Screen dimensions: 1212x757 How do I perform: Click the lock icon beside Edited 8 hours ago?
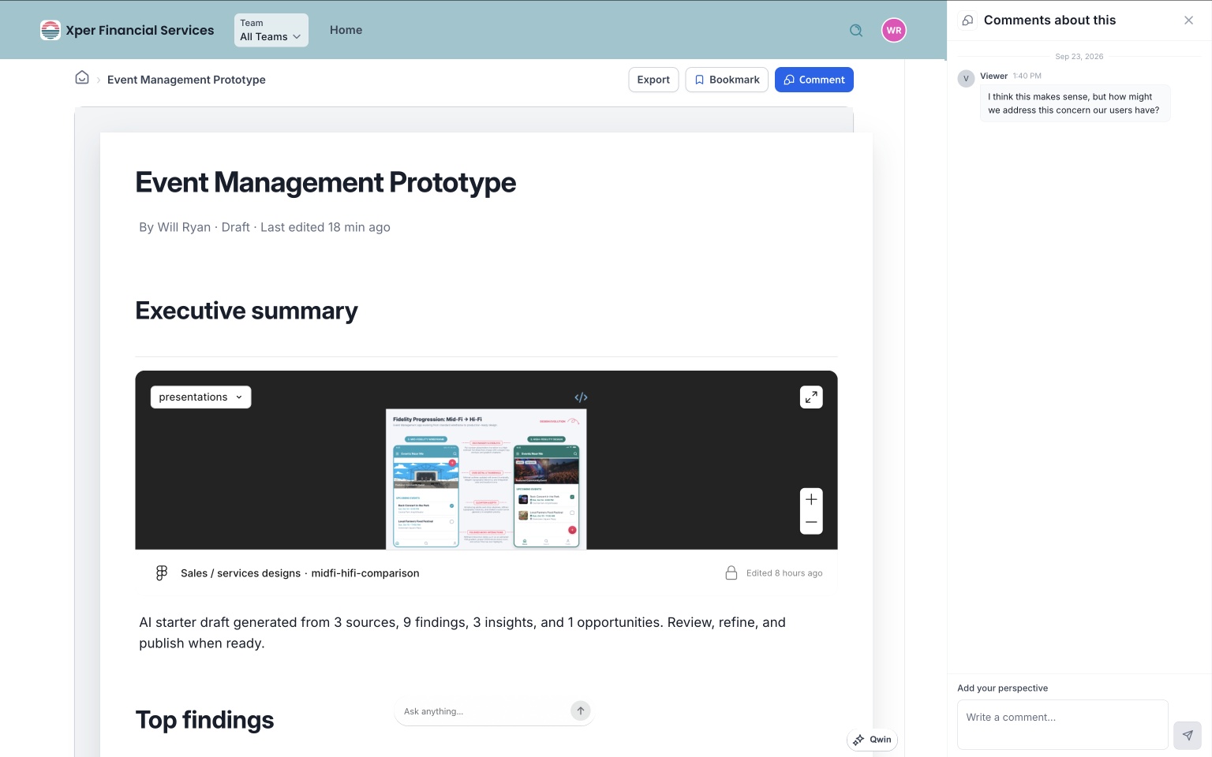tap(731, 572)
